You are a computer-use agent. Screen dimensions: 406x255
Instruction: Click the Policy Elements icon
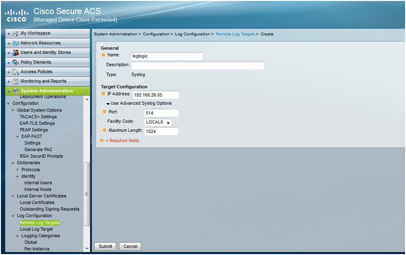coord(15,62)
